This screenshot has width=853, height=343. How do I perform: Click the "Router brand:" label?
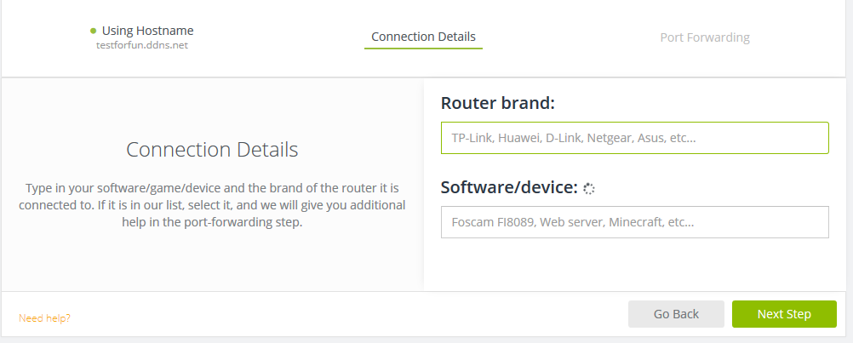click(x=497, y=104)
